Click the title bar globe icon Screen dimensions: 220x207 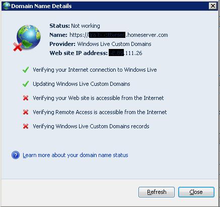(x=7, y=6)
